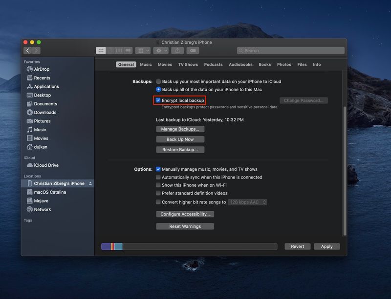
Task: Switch to list view in toolbar
Action: (x=110, y=51)
